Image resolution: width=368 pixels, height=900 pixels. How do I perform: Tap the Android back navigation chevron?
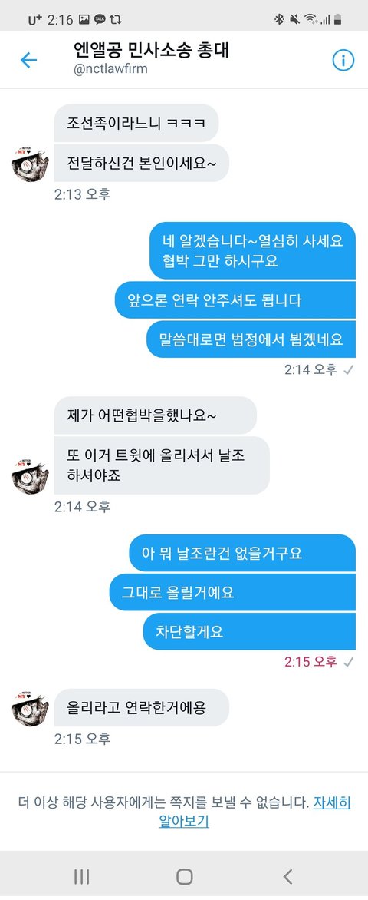287,876
